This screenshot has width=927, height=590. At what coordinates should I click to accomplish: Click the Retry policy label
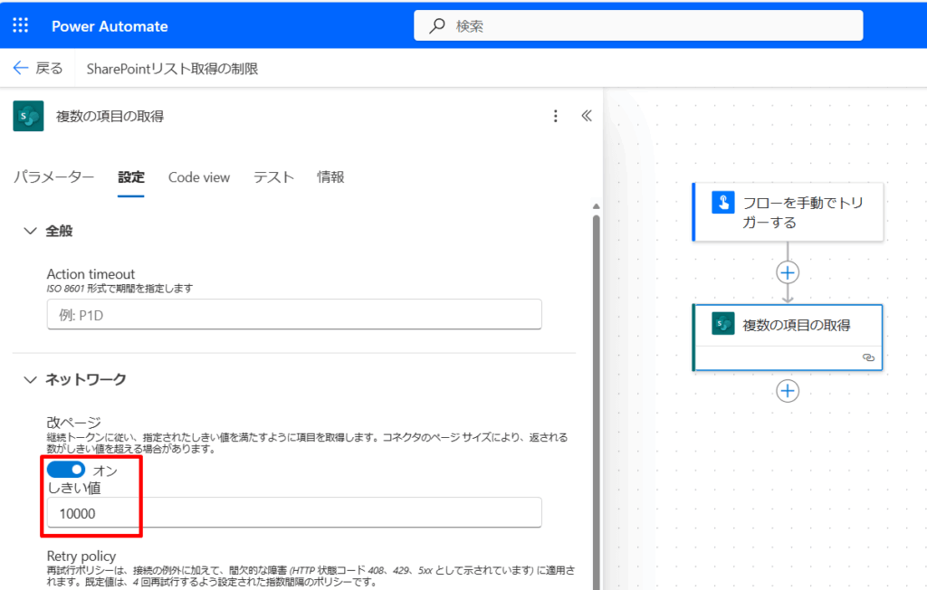tap(81, 556)
